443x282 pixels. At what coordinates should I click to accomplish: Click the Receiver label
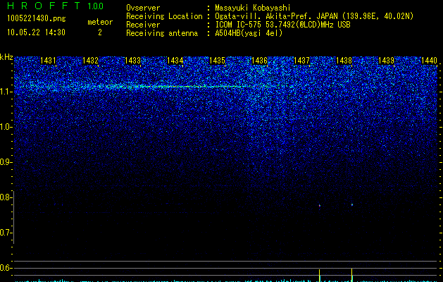point(143,25)
